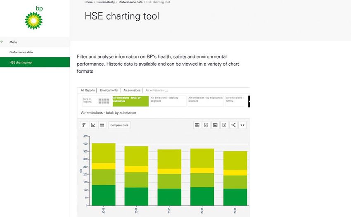Export chart as image icon
This screenshot has width=351, height=217.
point(215,125)
